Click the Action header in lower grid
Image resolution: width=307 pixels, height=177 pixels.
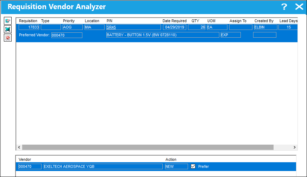point(171,159)
